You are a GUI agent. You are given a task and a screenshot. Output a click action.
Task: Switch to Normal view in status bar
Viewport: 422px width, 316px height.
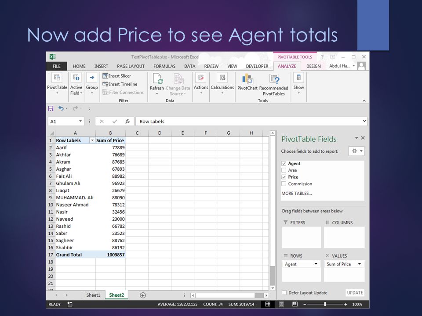coord(268,304)
